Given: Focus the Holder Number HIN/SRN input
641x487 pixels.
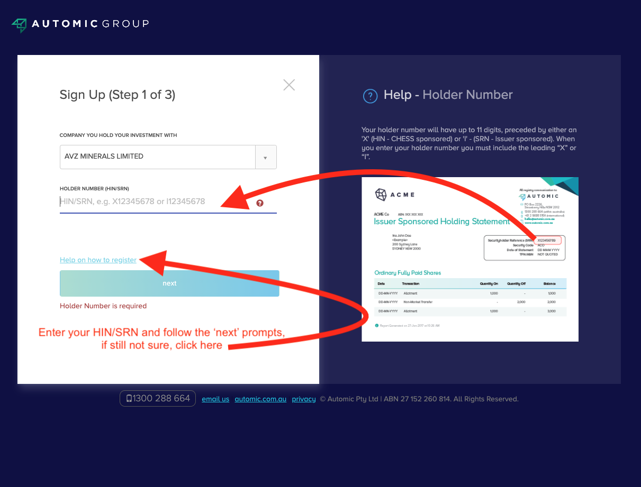Looking at the screenshot, I should point(168,201).
